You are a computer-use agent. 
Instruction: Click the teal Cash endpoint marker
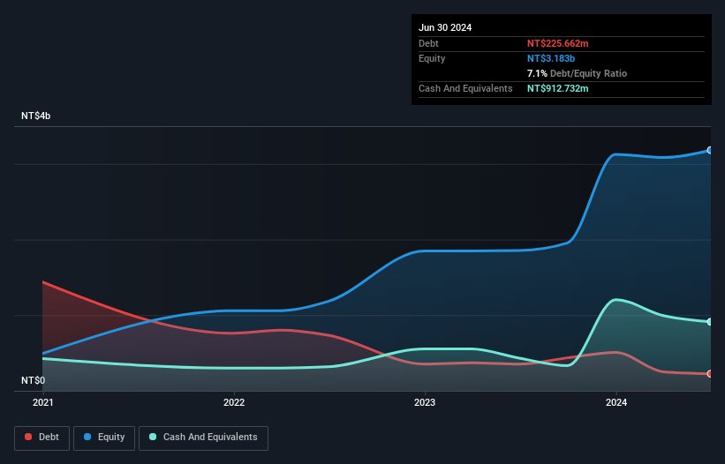710,322
